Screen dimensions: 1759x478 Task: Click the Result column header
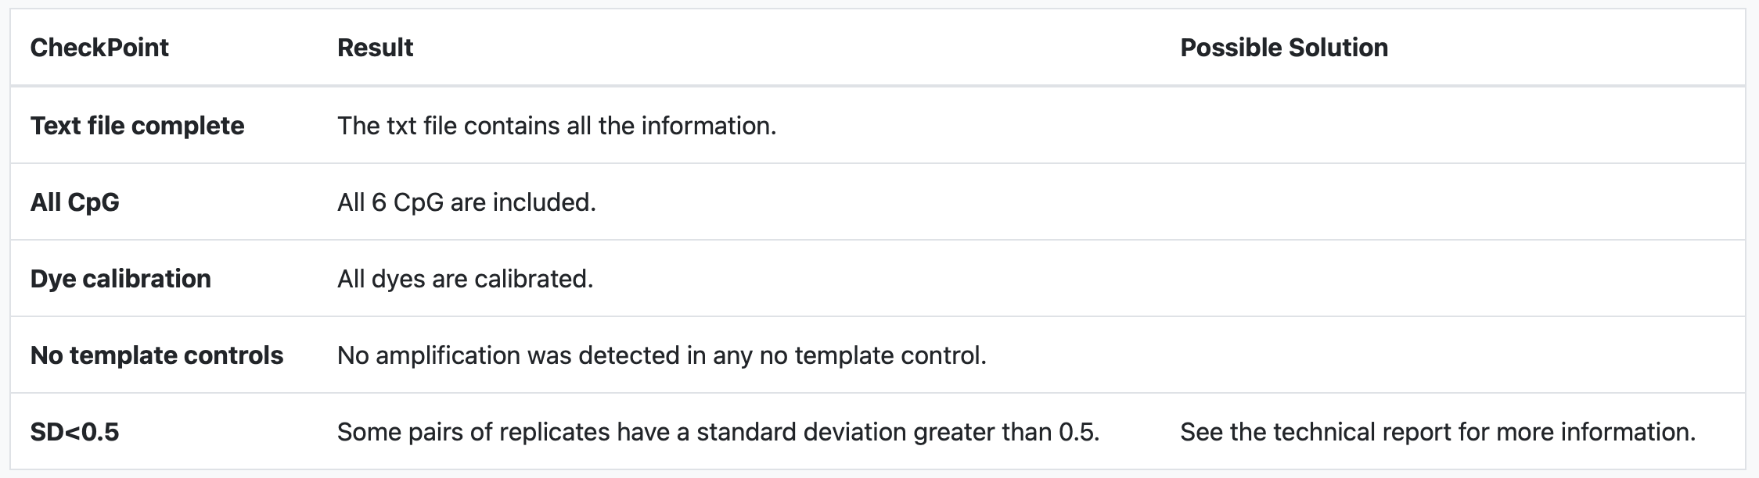pos(375,48)
